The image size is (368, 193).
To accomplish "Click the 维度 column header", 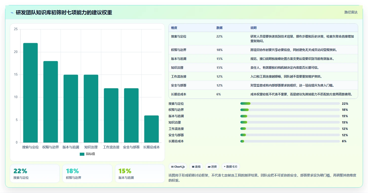I will [174, 28].
